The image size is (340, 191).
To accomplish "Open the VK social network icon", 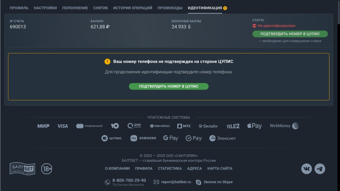I will click(x=306, y=168).
